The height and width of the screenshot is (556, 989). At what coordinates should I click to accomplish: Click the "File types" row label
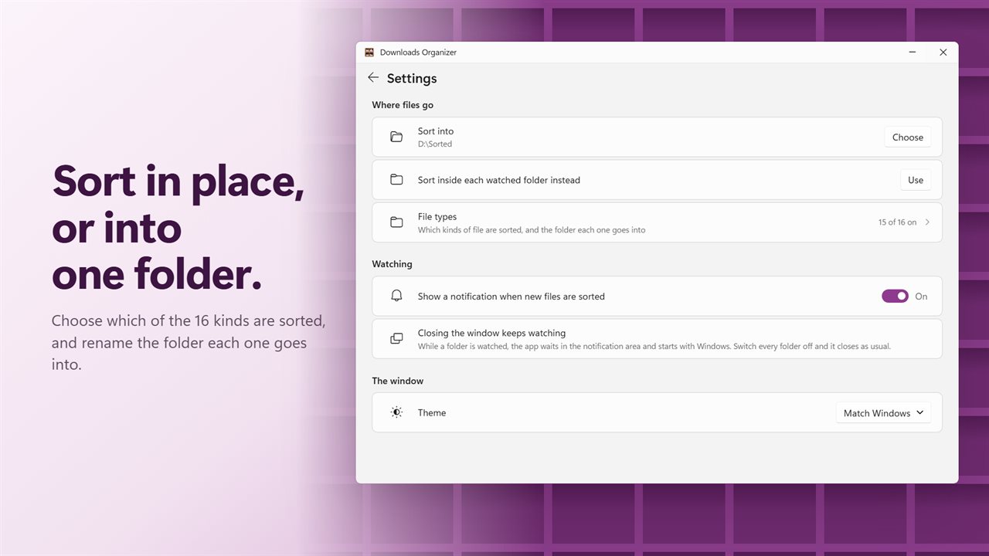click(437, 217)
